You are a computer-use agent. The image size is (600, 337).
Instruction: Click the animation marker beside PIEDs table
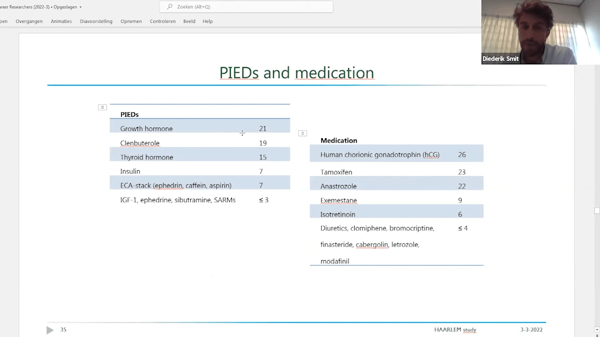coord(102,107)
